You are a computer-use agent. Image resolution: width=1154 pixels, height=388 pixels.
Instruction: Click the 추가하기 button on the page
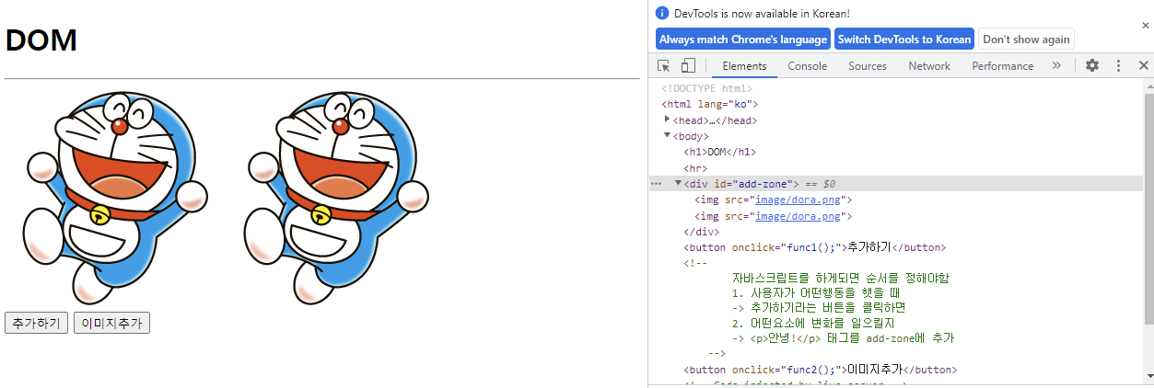36,323
